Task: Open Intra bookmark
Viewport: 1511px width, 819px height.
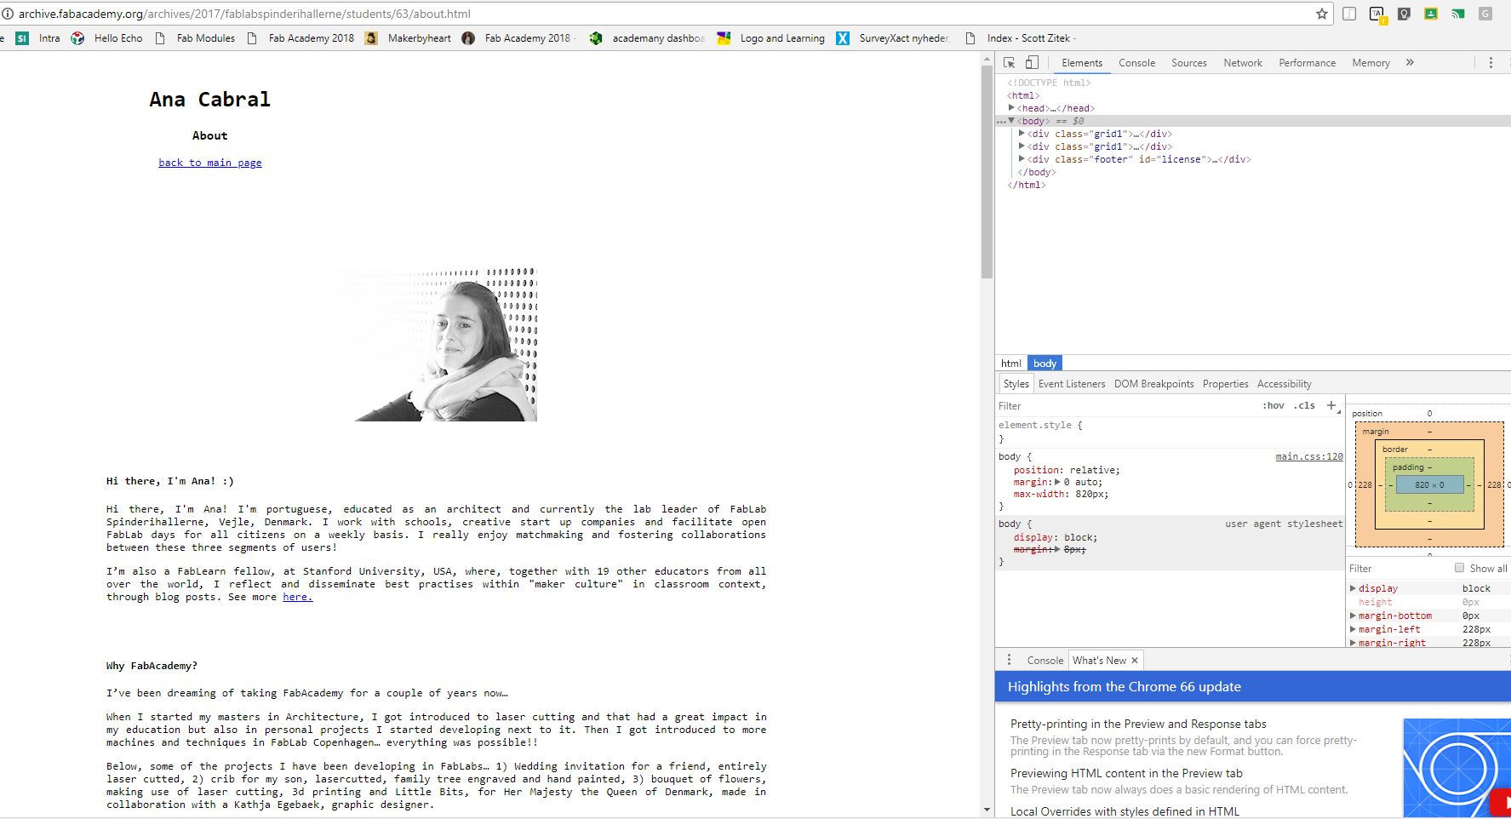Action: pos(38,38)
